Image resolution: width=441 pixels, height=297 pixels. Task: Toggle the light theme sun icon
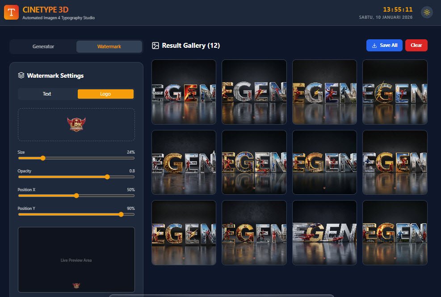point(427,13)
